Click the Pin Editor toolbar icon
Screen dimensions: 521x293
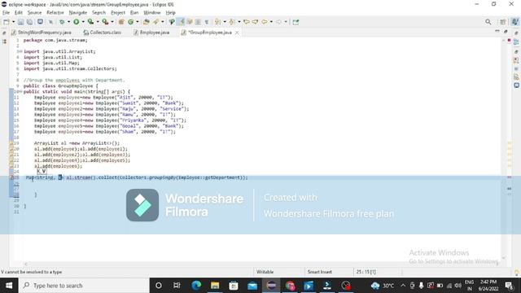click(x=296, y=22)
